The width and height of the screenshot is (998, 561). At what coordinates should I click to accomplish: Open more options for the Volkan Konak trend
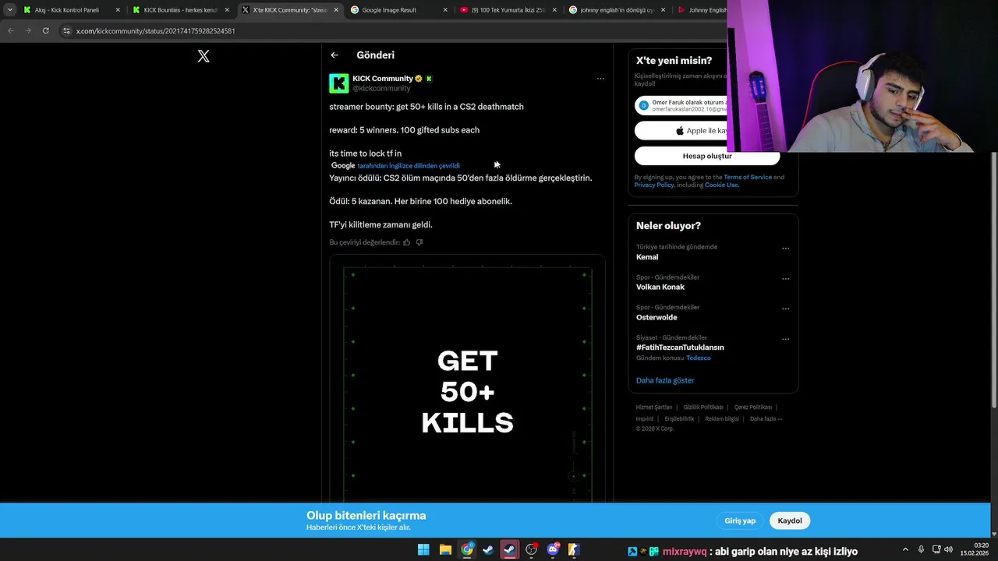coord(785,279)
